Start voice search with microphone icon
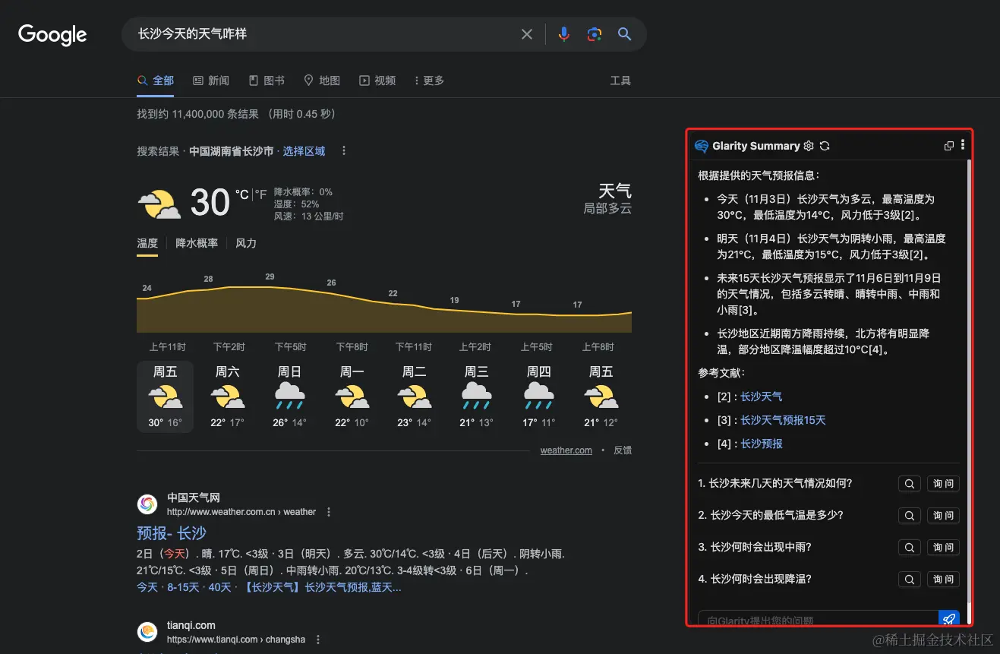The image size is (1000, 654). click(x=563, y=34)
